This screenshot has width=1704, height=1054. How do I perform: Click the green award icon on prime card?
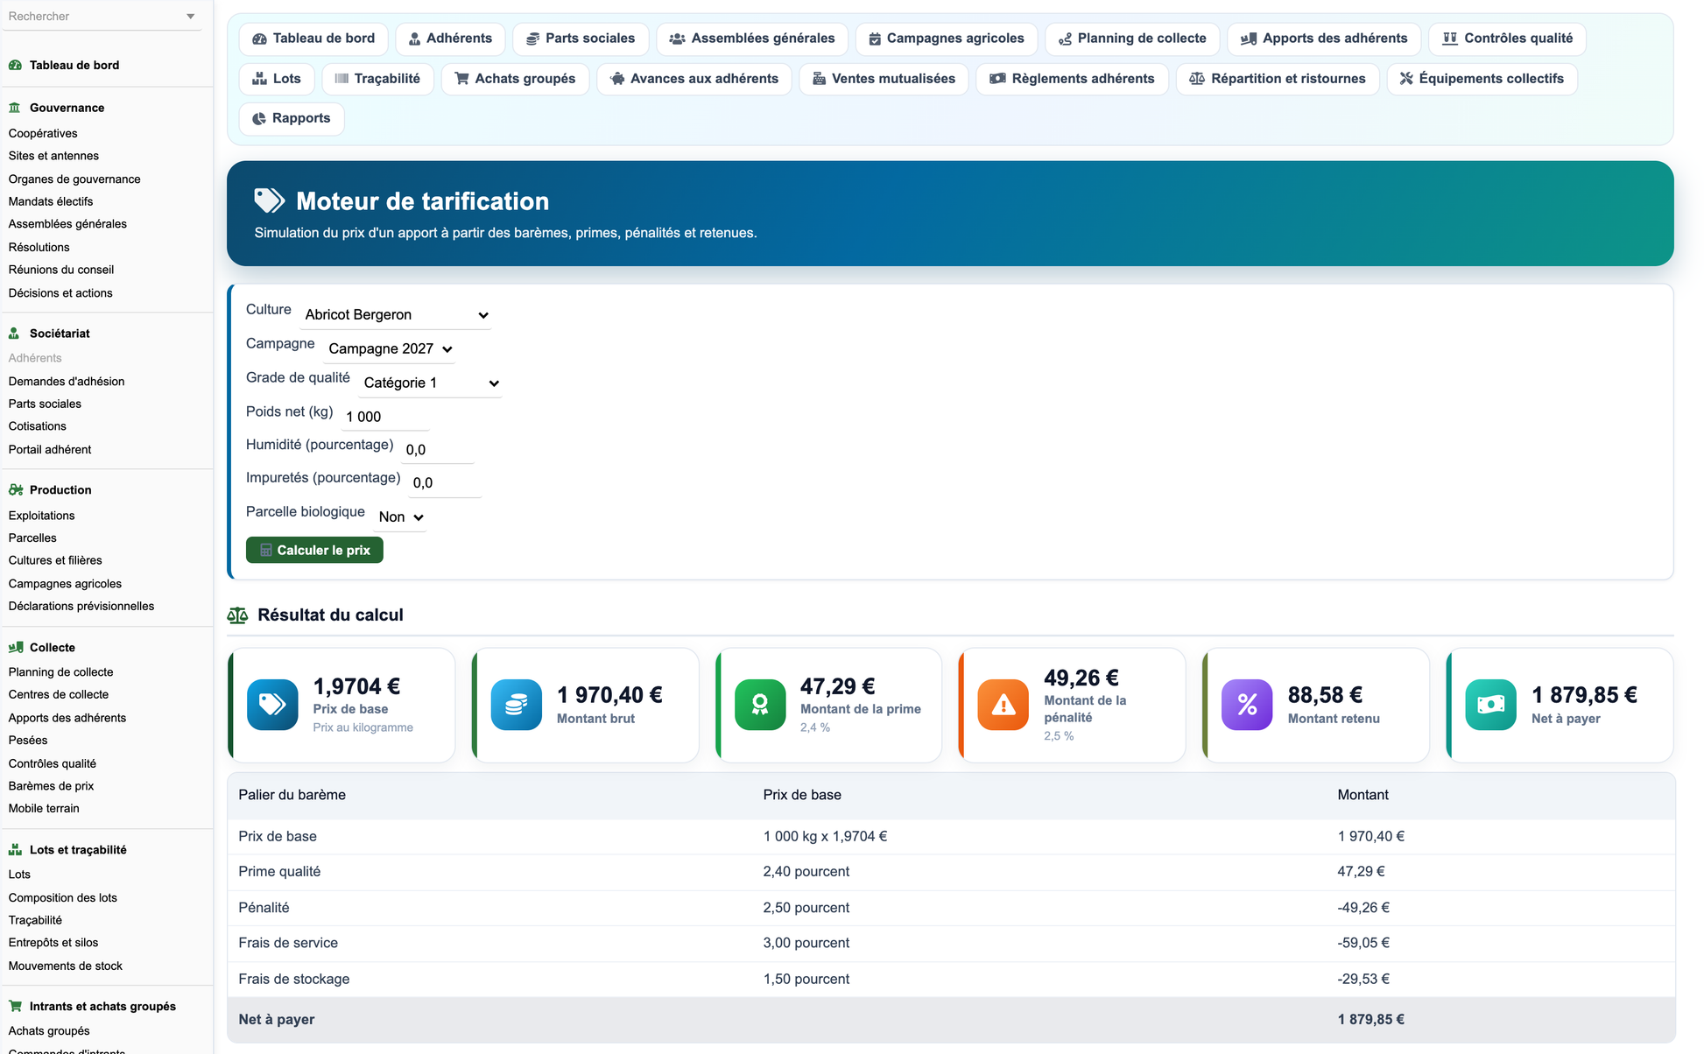click(x=760, y=705)
